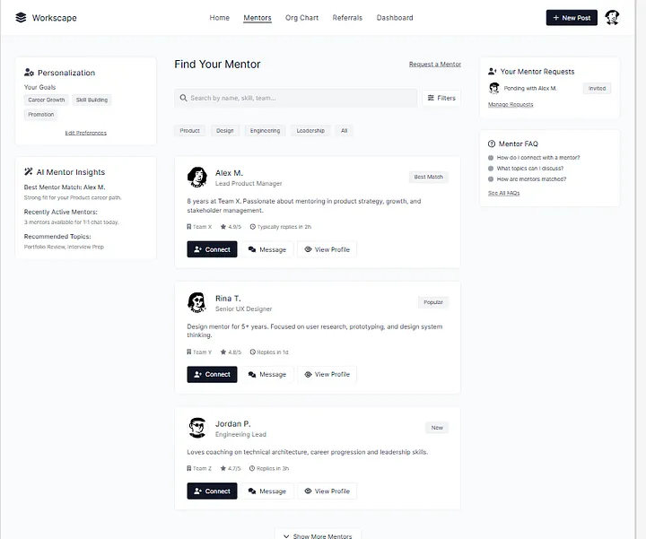The width and height of the screenshot is (646, 539).
Task: Go to the Home tab
Action: point(220,18)
